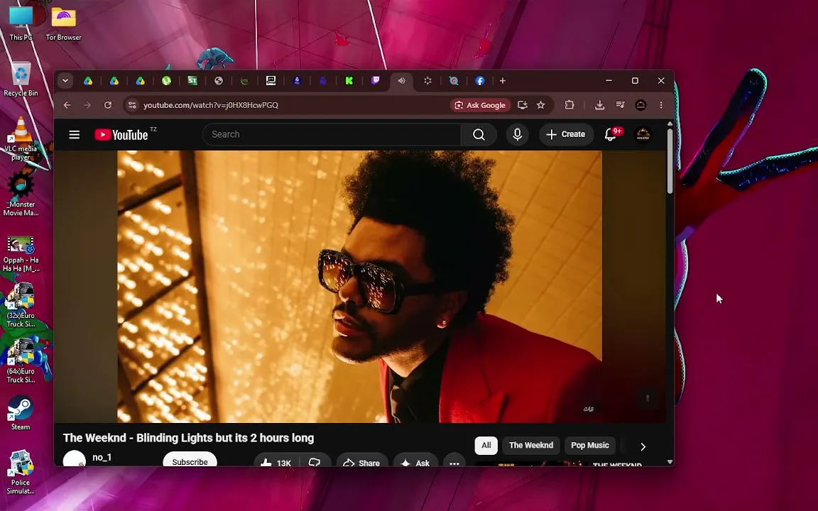Select the (64x)Euro Truck Simulator shortcut

point(21,361)
